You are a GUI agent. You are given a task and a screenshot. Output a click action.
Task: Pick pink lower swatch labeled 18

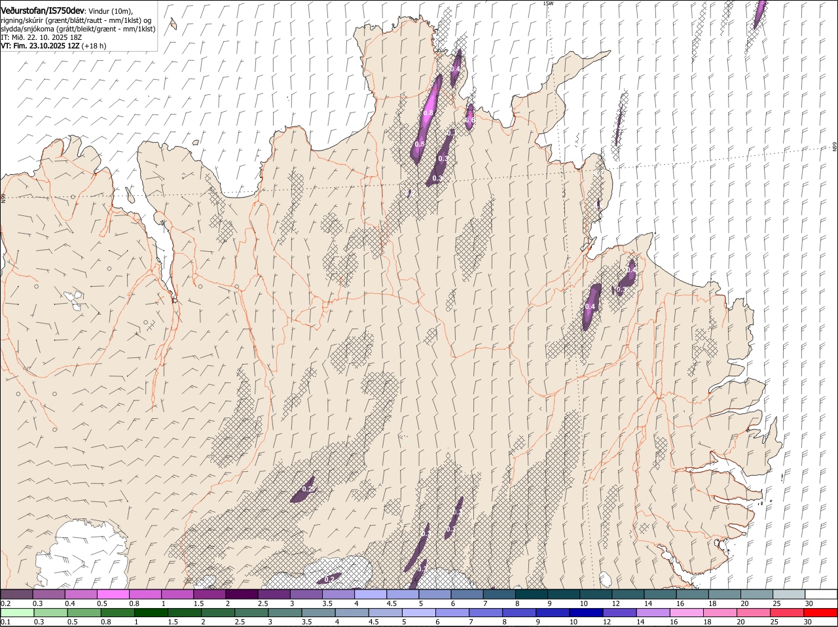[x=720, y=613]
